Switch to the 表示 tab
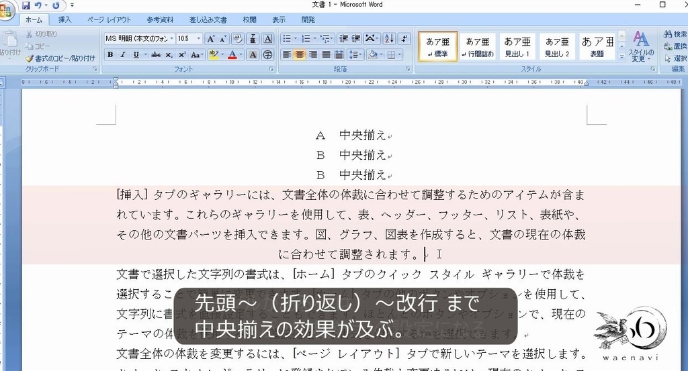 [x=279, y=19]
